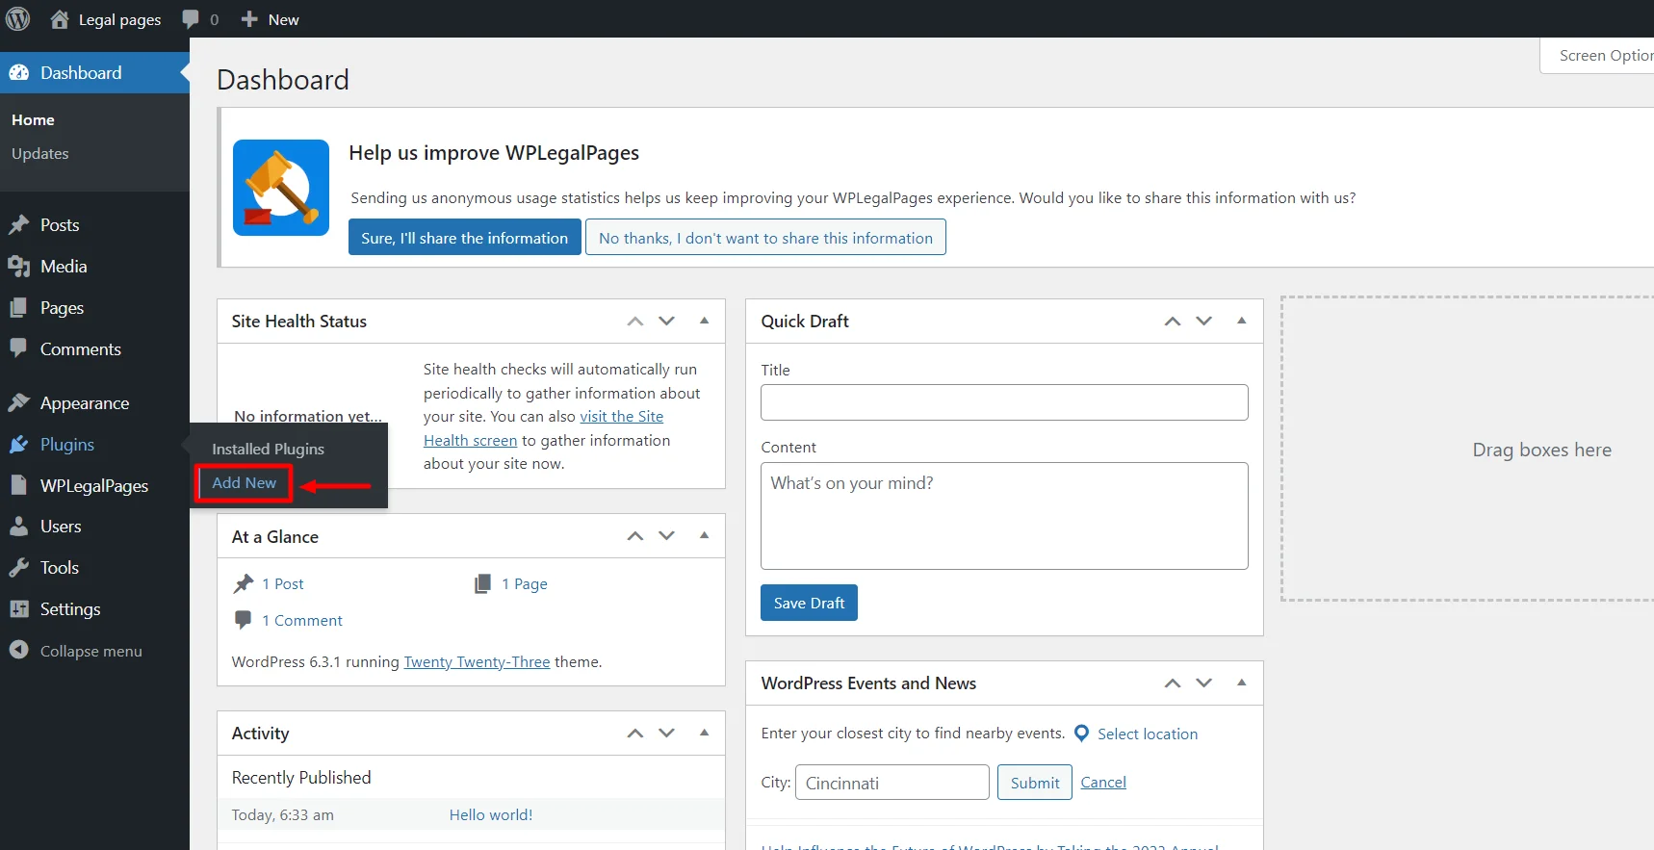Click the Plugins plug icon in sidebar

coord(19,445)
